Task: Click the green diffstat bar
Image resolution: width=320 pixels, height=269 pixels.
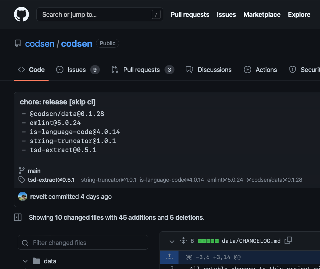Action: (x=208, y=241)
